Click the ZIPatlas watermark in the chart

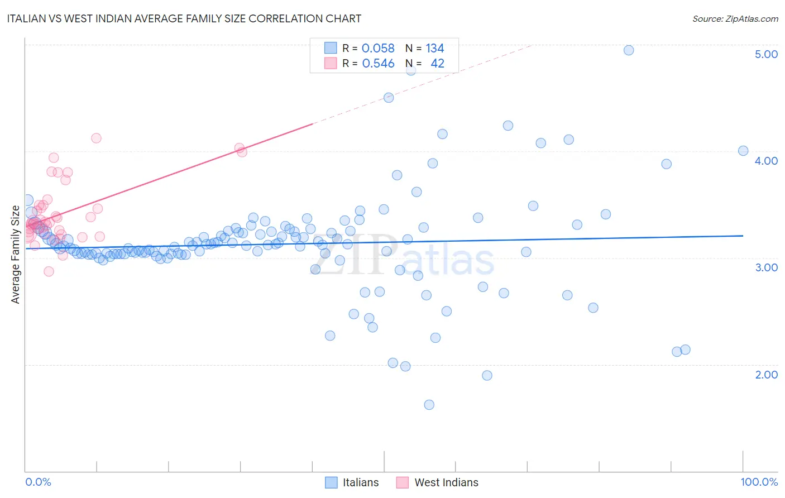(403, 257)
